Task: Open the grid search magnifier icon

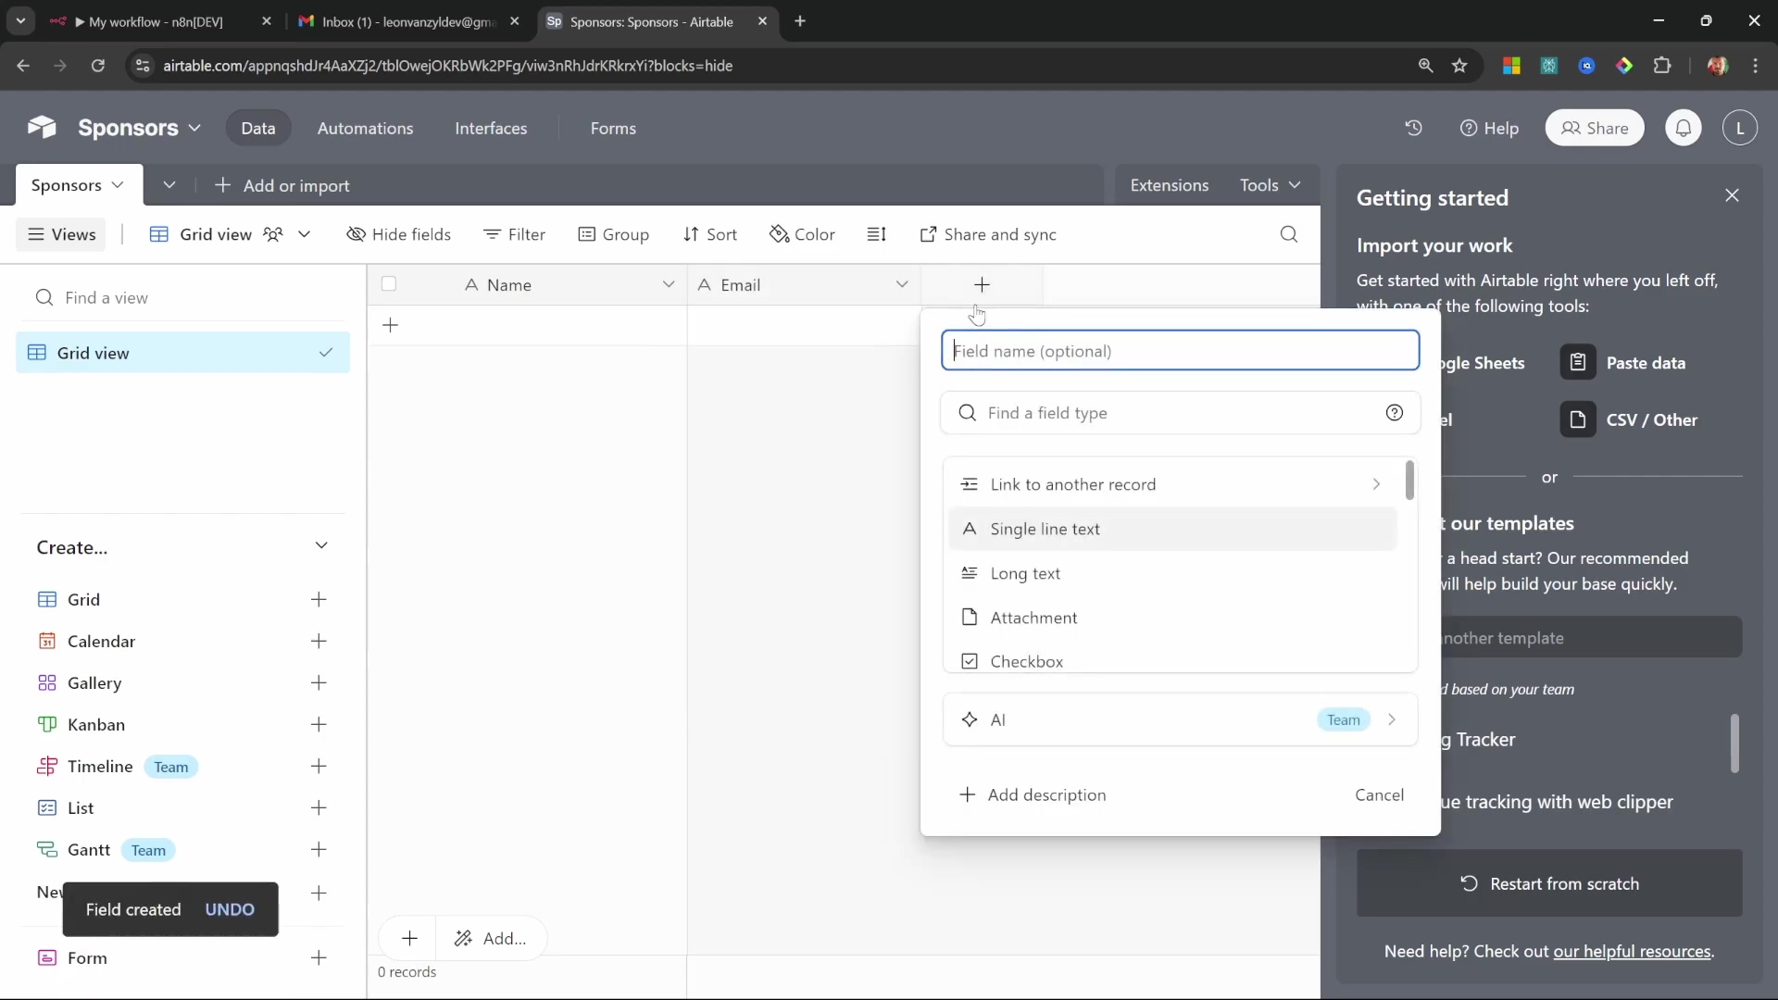Action: click(1288, 234)
